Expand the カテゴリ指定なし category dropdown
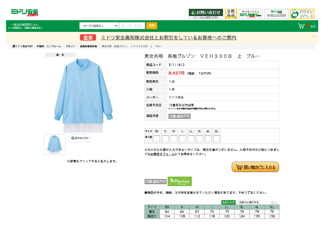Image resolution: width=324 pixels, height=228 pixels. pos(99,26)
